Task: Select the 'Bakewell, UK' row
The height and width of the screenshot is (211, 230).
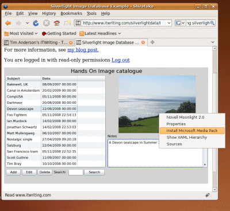Action: [56, 84]
